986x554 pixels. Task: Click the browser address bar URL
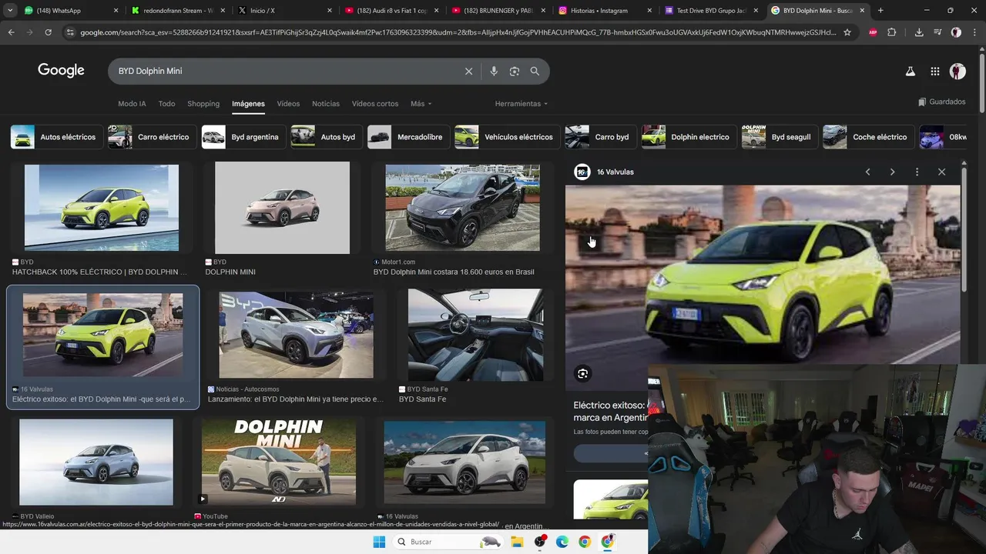pyautogui.click(x=458, y=32)
